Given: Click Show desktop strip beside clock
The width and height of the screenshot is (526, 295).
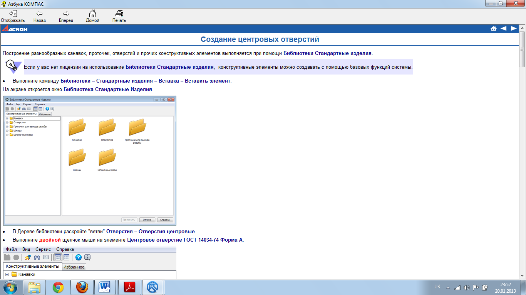Looking at the screenshot, I should click(x=523, y=287).
